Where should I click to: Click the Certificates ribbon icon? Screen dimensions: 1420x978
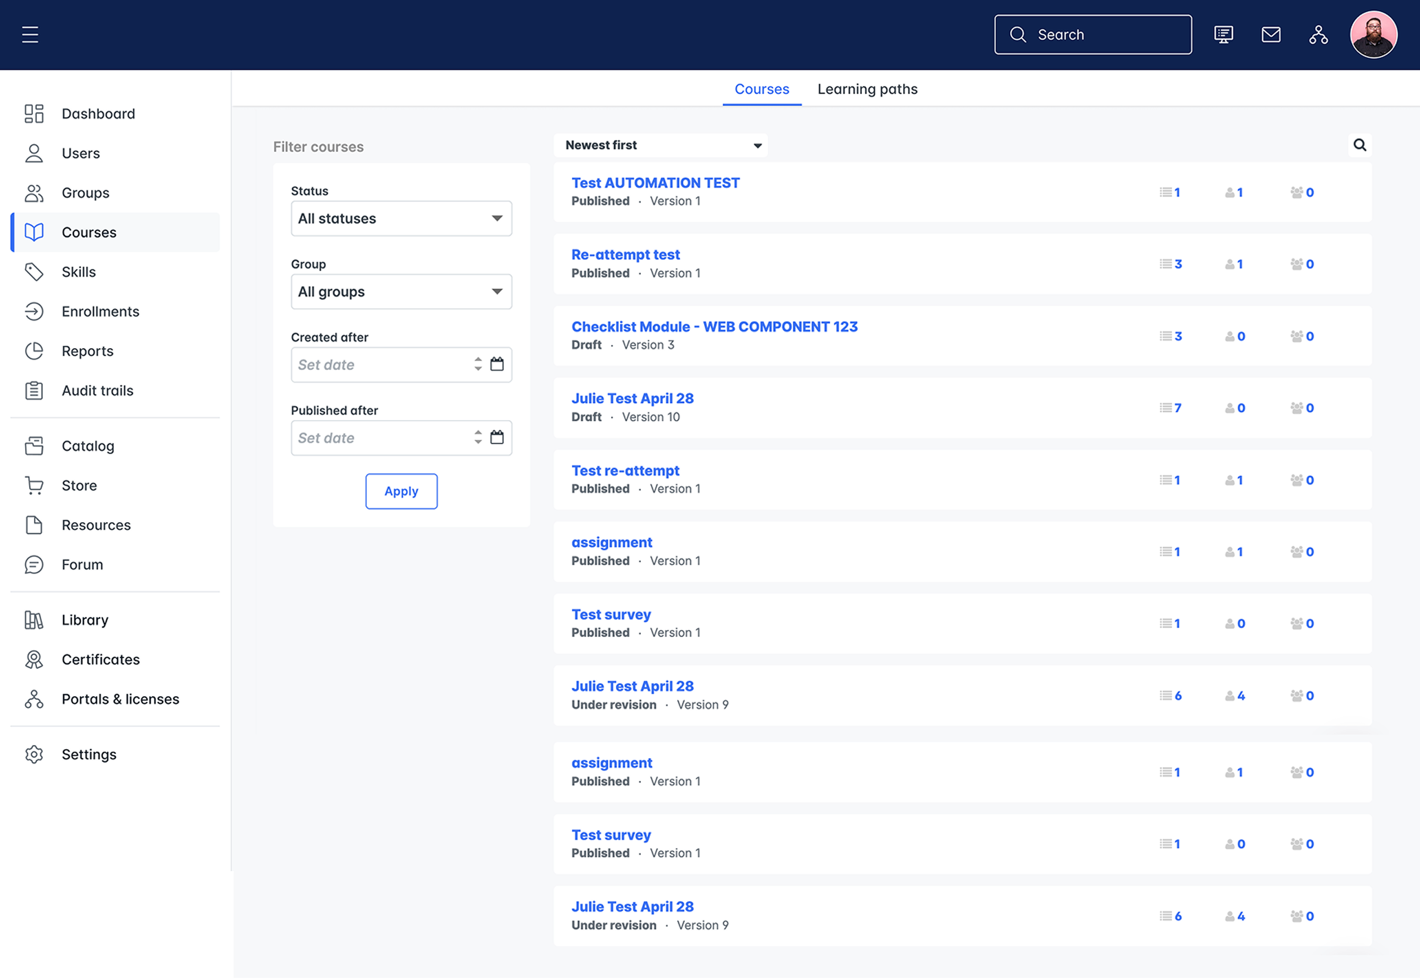34,659
